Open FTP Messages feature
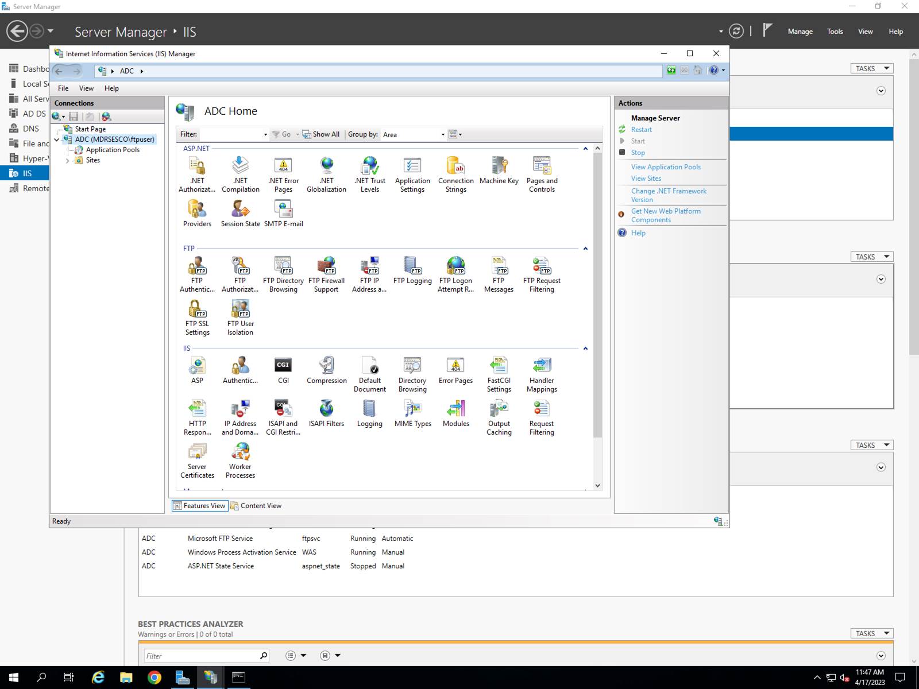 point(499,275)
